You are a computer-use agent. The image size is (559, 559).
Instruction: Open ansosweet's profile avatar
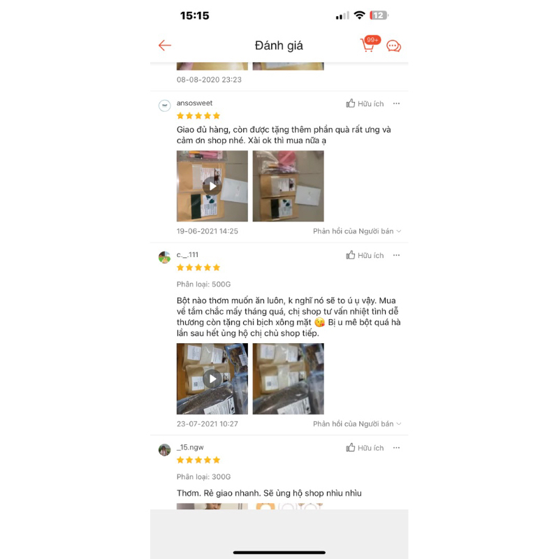coord(164,106)
